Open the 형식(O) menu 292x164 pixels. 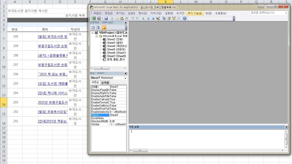pyautogui.click(x=143, y=13)
